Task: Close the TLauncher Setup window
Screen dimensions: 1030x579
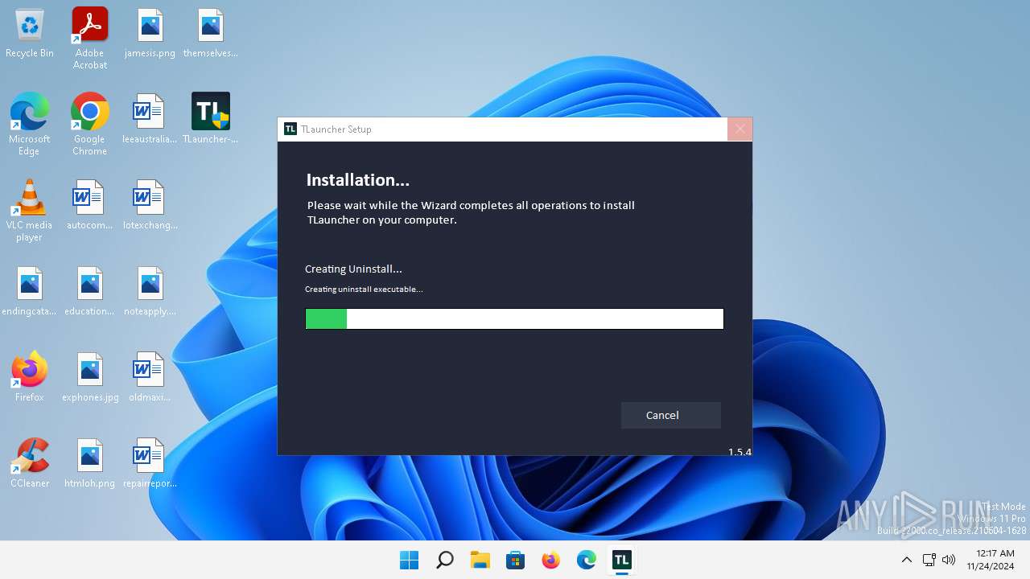Action: (x=740, y=129)
